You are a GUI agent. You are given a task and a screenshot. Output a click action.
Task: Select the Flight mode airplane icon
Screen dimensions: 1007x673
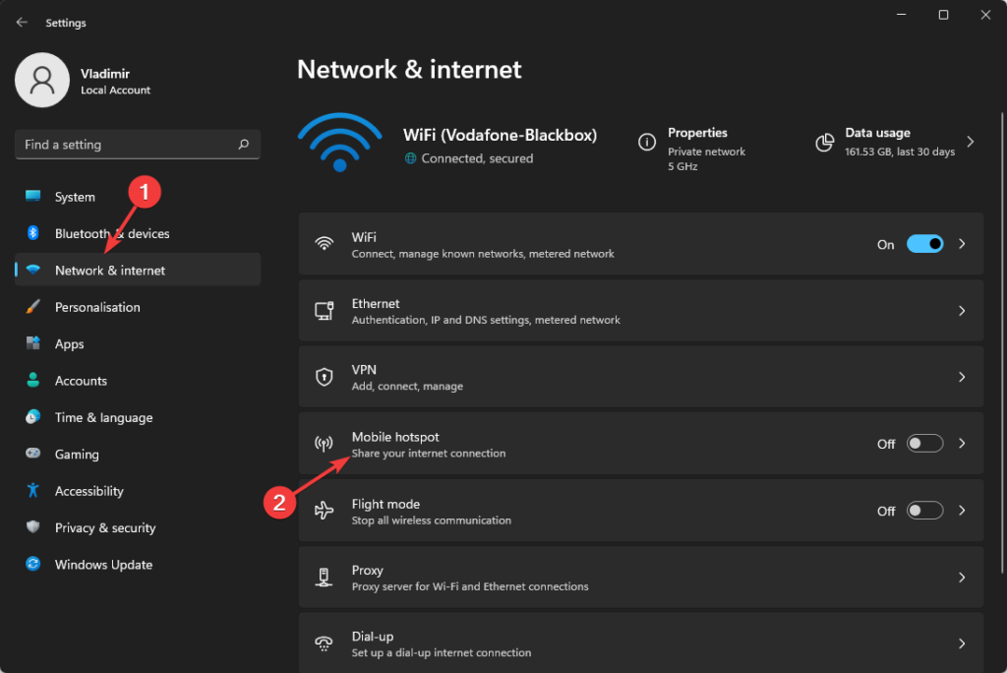pyautogui.click(x=325, y=510)
